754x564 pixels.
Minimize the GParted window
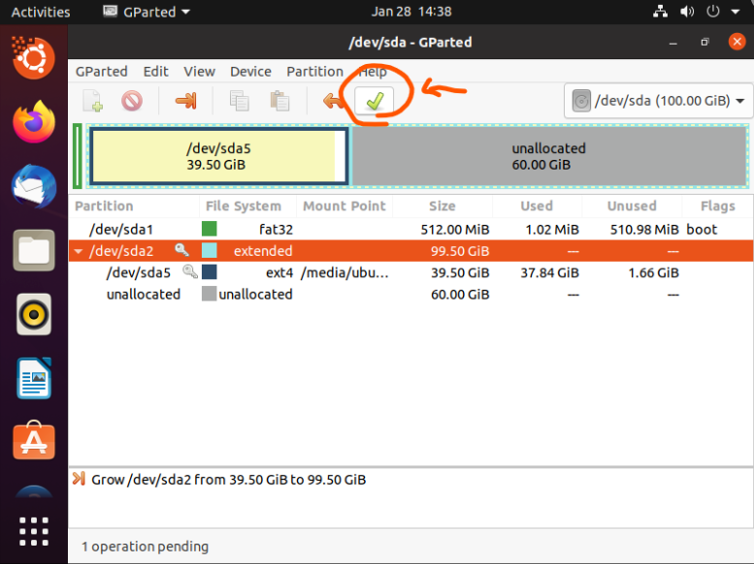(673, 43)
